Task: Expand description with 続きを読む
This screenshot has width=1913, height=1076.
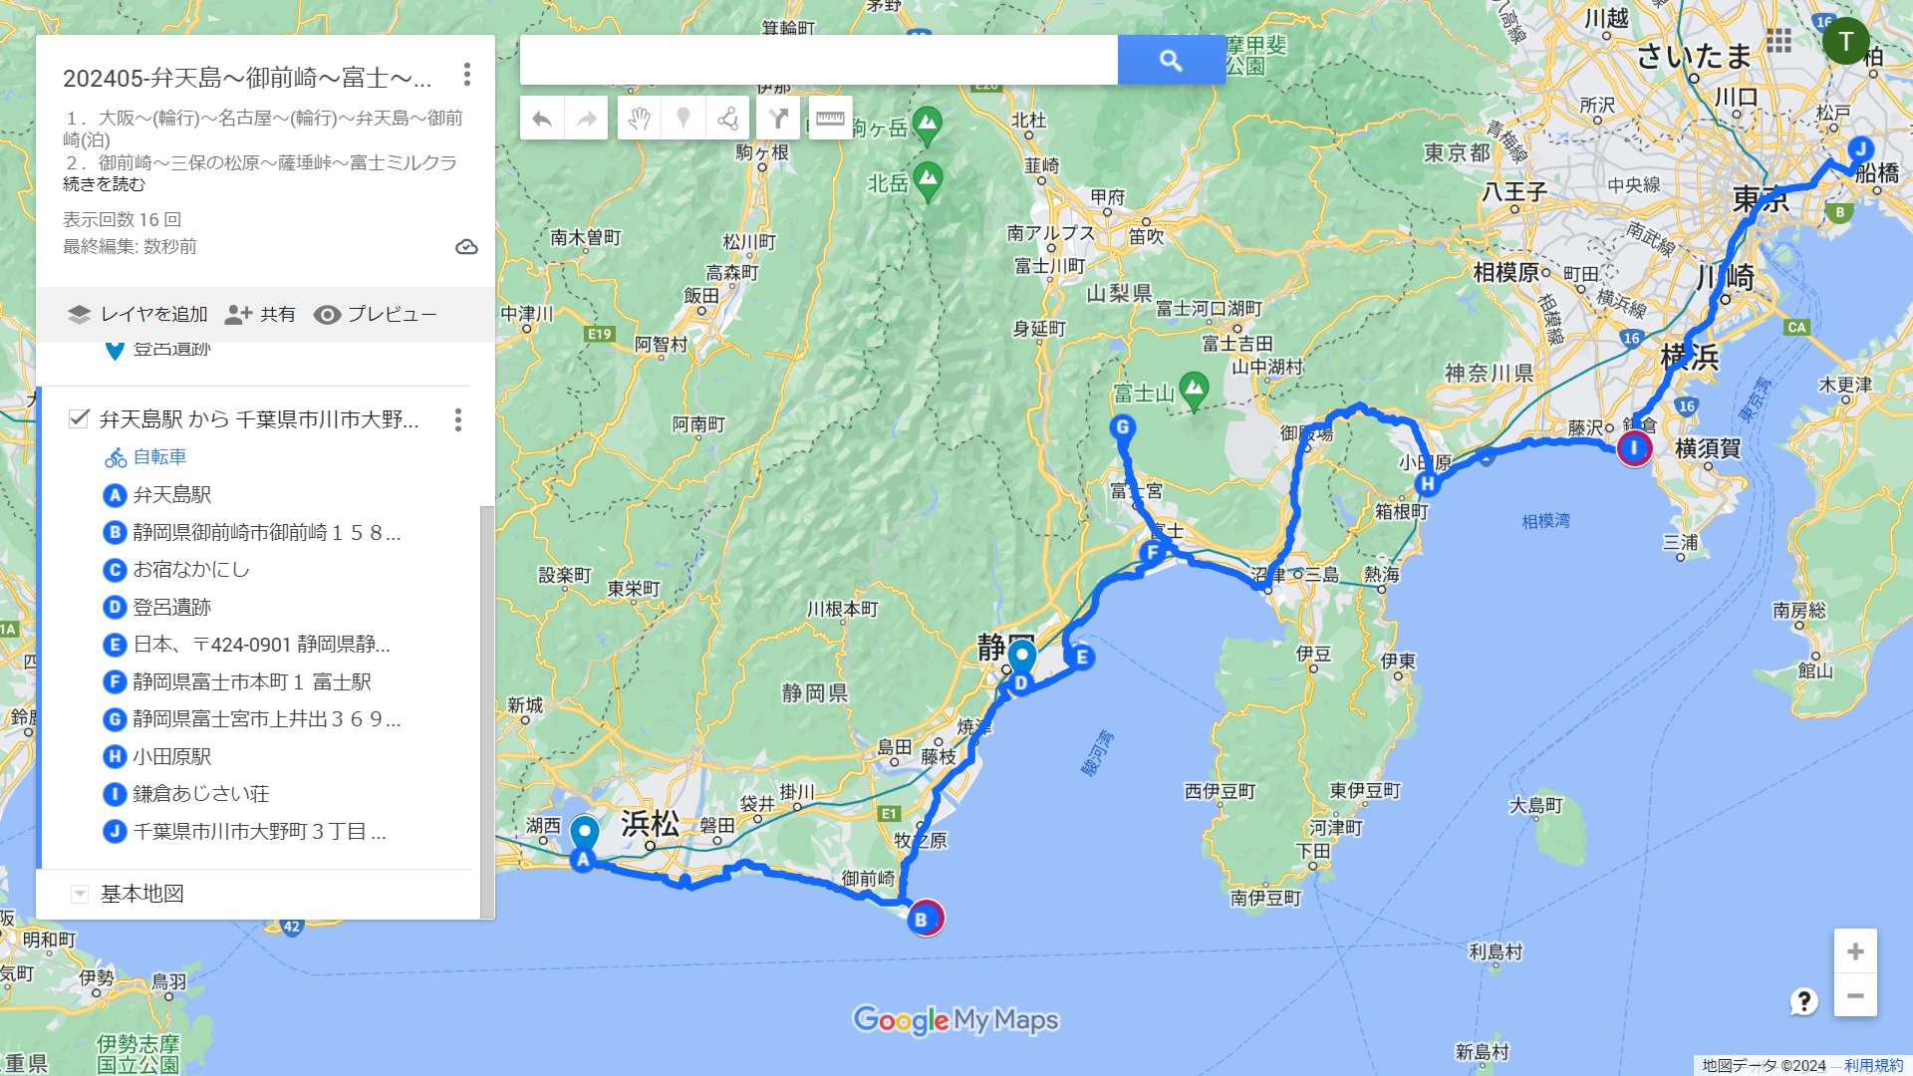Action: 104,184
